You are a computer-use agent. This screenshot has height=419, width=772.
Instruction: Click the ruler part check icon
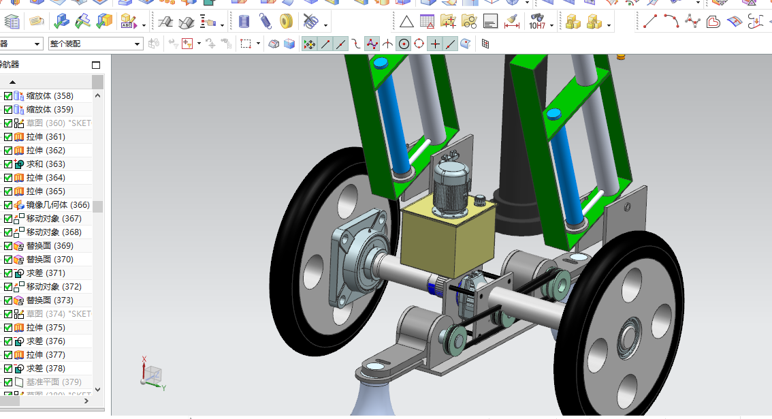[x=83, y=21]
